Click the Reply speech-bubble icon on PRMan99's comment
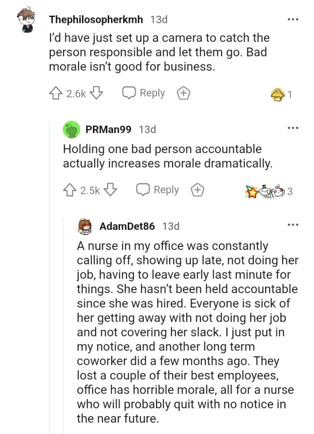This screenshot has height=434, width=314. click(143, 190)
